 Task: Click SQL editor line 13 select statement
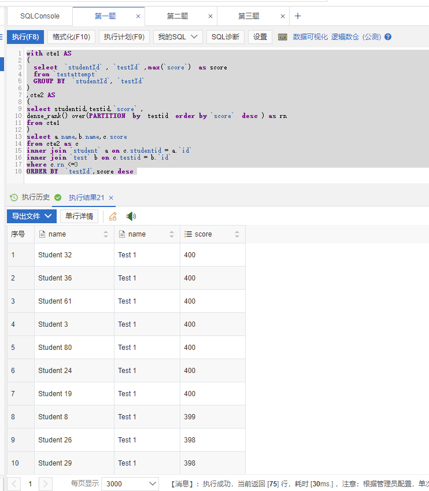[77, 137]
